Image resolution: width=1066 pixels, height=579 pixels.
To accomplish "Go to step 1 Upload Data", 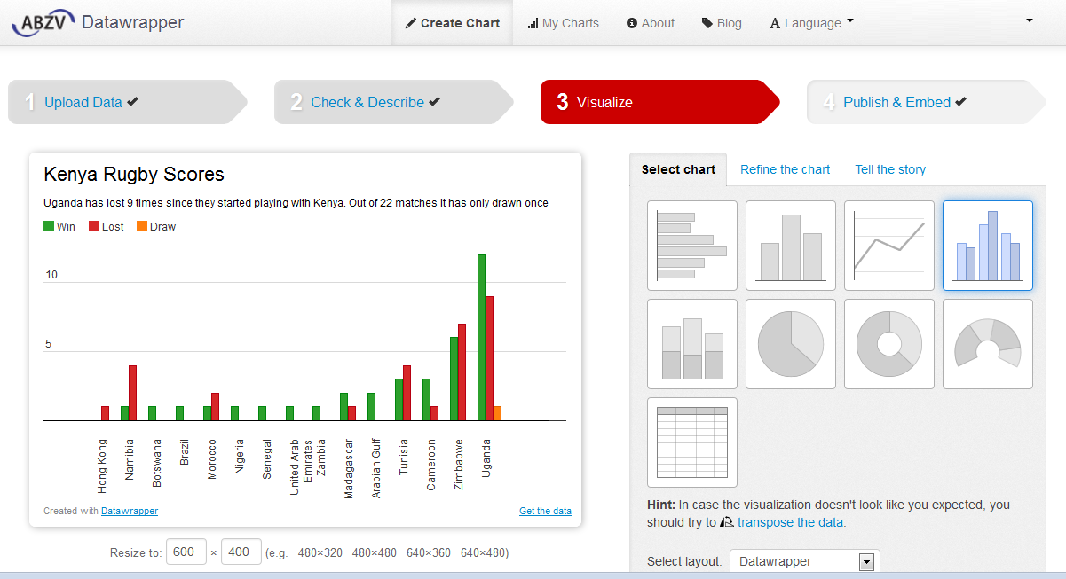I will pos(127,102).
